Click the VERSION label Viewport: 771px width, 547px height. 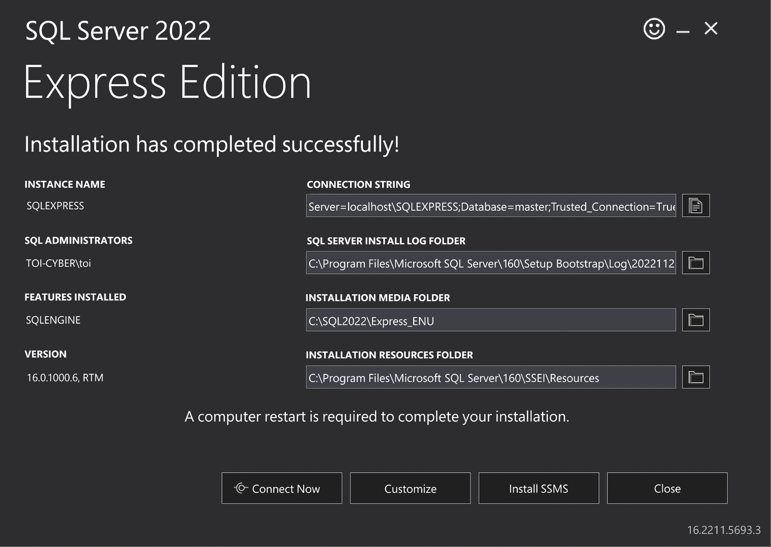[x=46, y=354]
